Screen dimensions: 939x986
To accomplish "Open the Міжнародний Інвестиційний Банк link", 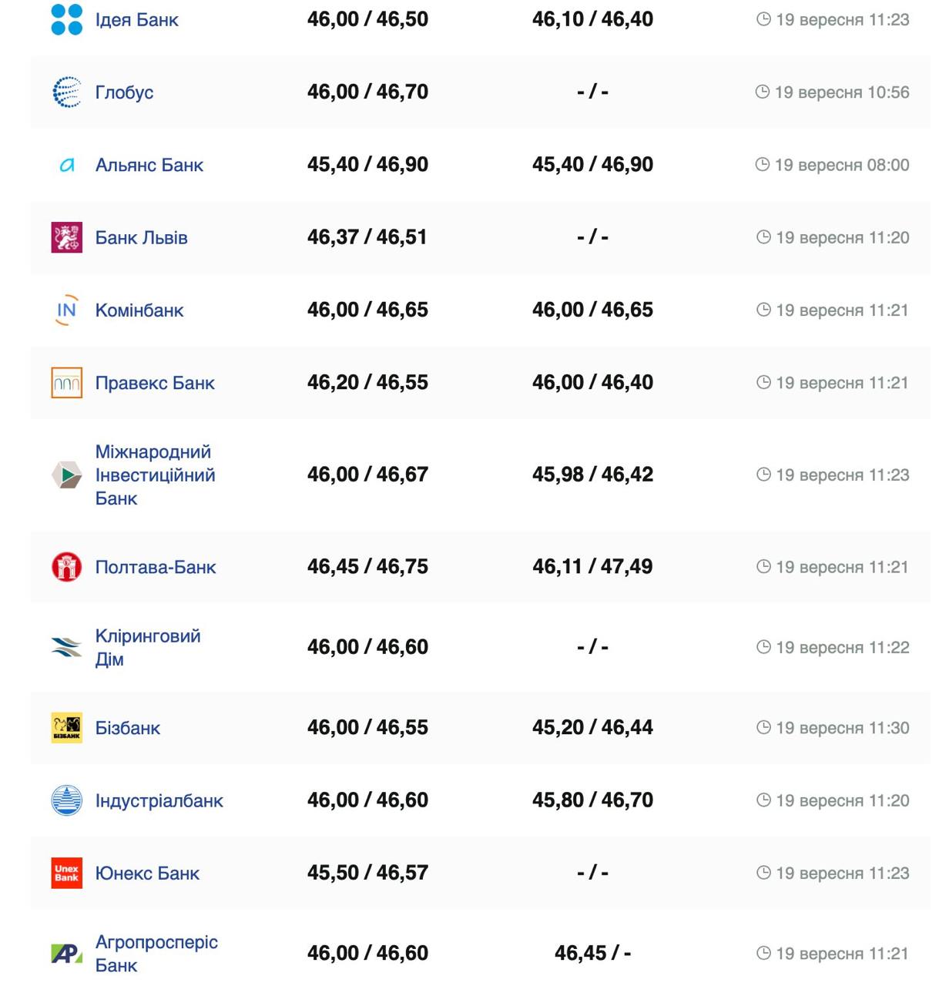I will pyautogui.click(x=155, y=475).
